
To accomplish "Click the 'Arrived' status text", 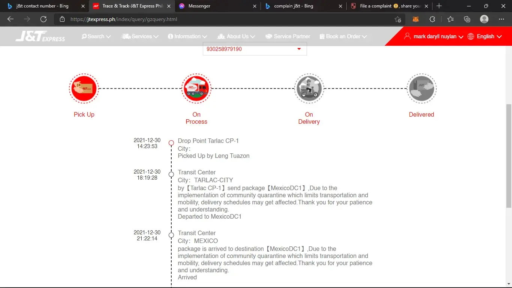I will (187, 277).
